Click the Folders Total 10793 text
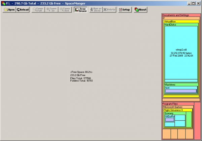 click(x=81, y=81)
